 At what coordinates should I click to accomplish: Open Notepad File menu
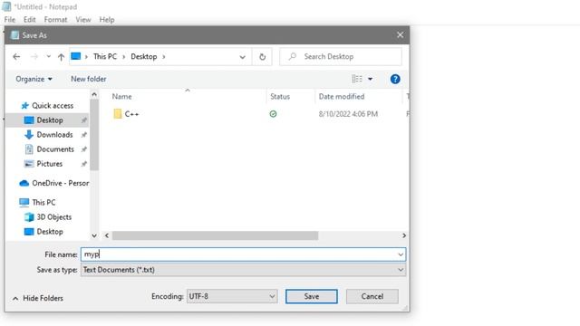tap(10, 20)
